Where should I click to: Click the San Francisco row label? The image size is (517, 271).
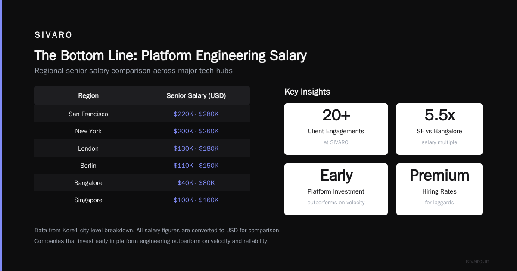(88, 114)
